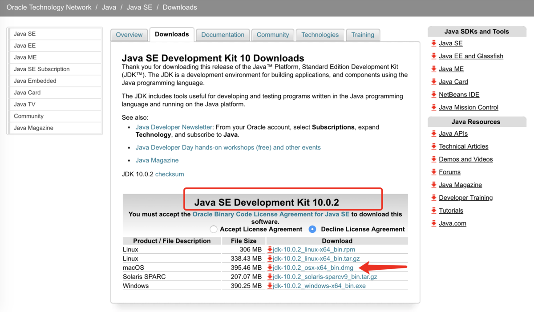Click the arrow icon beside Java Magazine in Resources
The height and width of the screenshot is (312, 534).
[434, 185]
